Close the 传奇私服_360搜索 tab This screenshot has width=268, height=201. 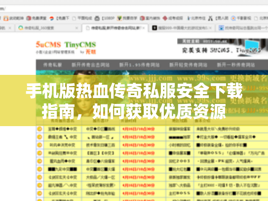coord(77,28)
